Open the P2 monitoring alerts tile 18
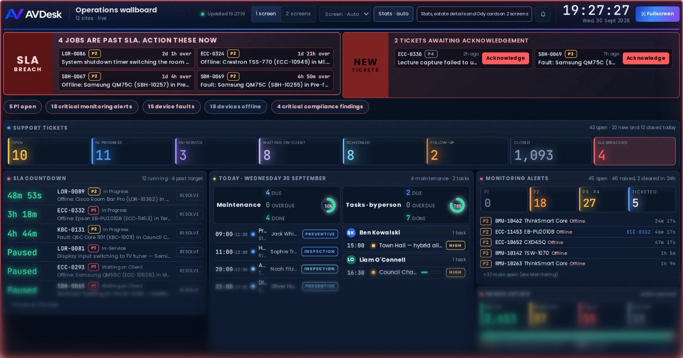The image size is (683, 358). click(553, 199)
